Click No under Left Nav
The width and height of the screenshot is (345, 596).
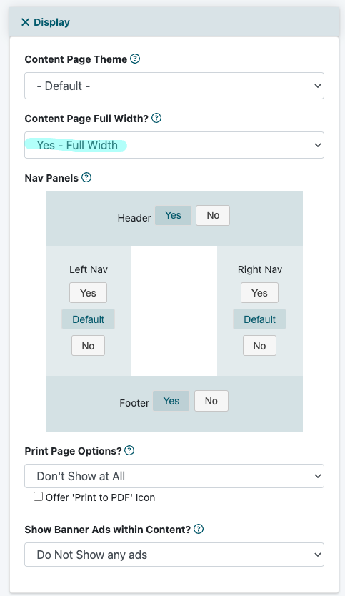tap(88, 345)
